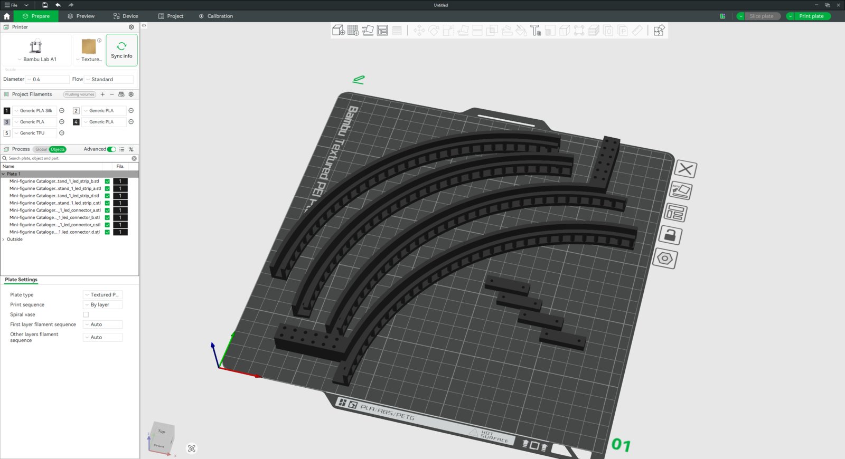Switch to the Project tab
The width and height of the screenshot is (845, 459).
click(171, 16)
